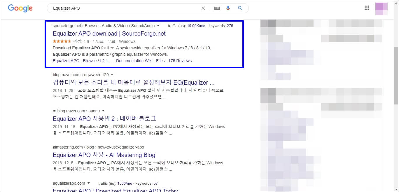The height and width of the screenshot is (192, 399).
Task: Expand the suonu result options arrow
Action: (103, 111)
